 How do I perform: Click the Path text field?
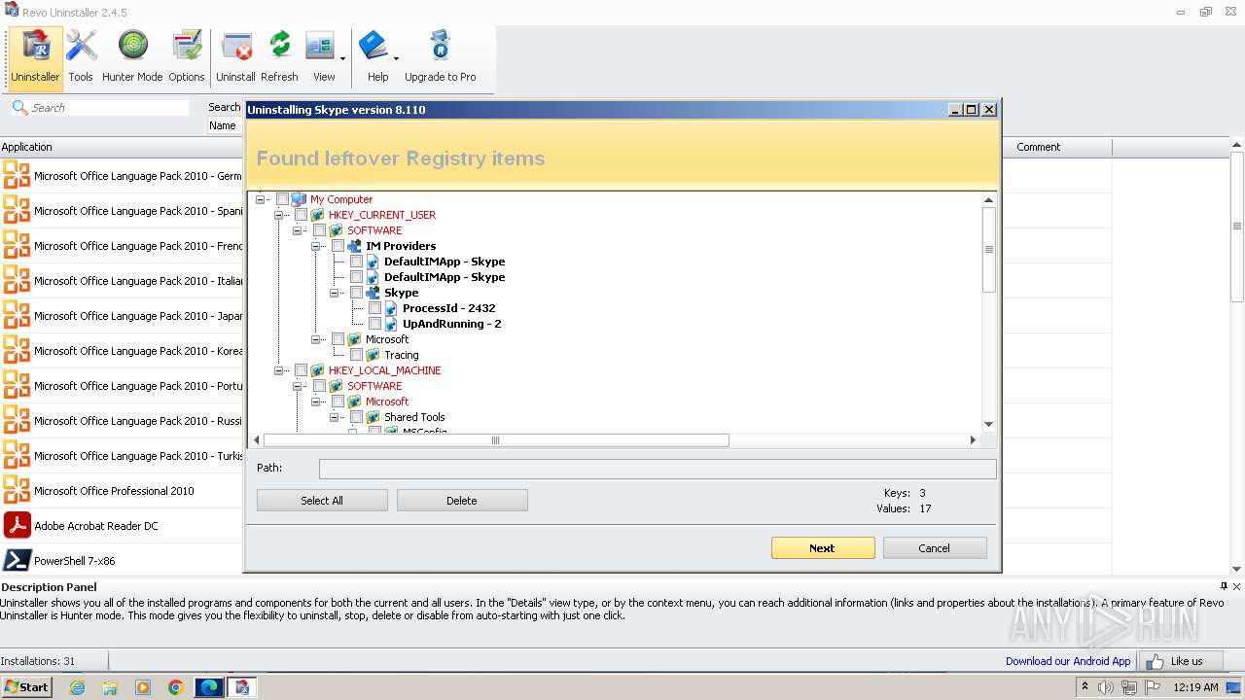[658, 469]
